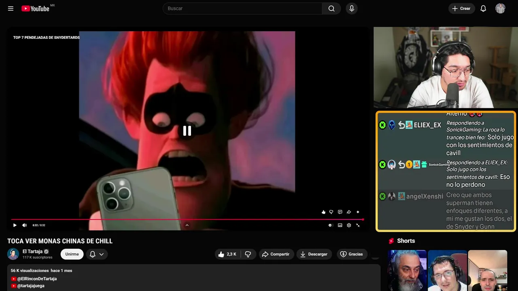Screen dimensions: 518x291
Task: Like the video using the in-player thumbs up
Action: pos(323,212)
